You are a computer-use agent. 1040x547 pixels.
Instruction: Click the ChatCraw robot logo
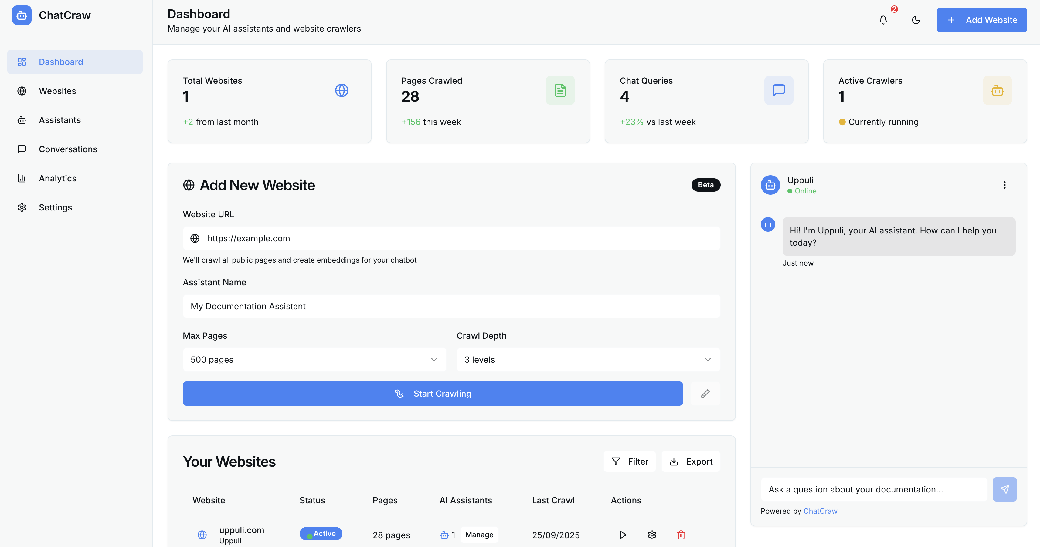click(22, 15)
